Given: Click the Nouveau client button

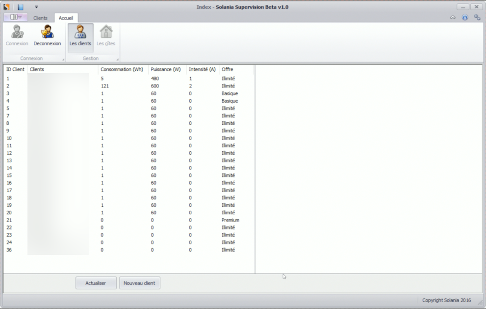Looking at the screenshot, I should 139,283.
